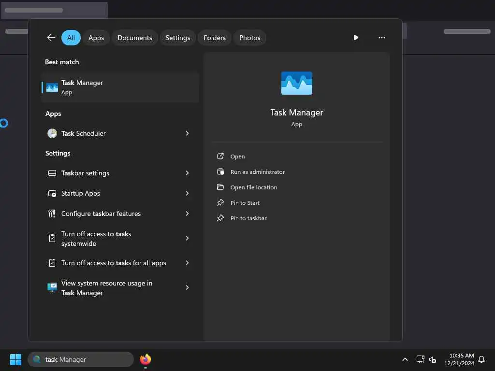Click the View system resource usage icon
Viewport: 495px width, 371px height.
(x=52, y=287)
